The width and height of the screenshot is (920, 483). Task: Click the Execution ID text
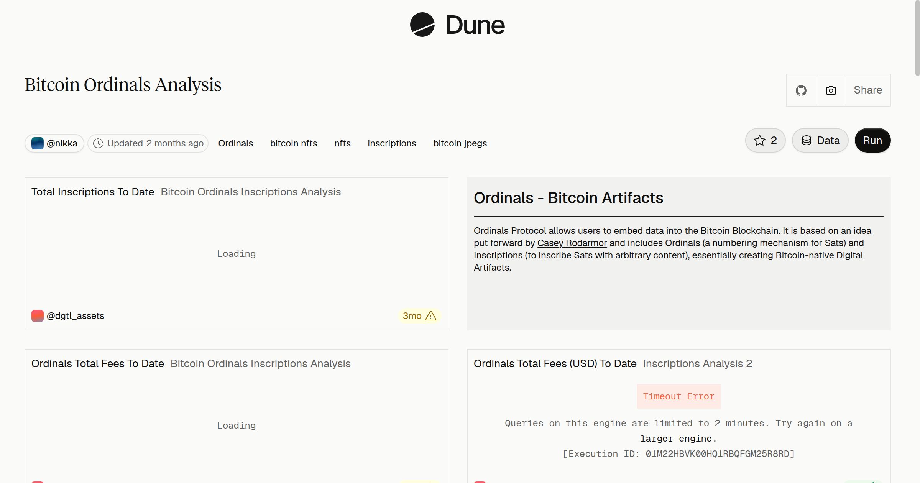pos(678,454)
